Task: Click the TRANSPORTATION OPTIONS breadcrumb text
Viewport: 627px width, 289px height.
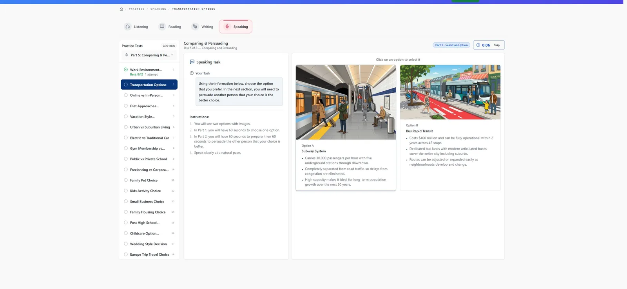Action: [194, 9]
